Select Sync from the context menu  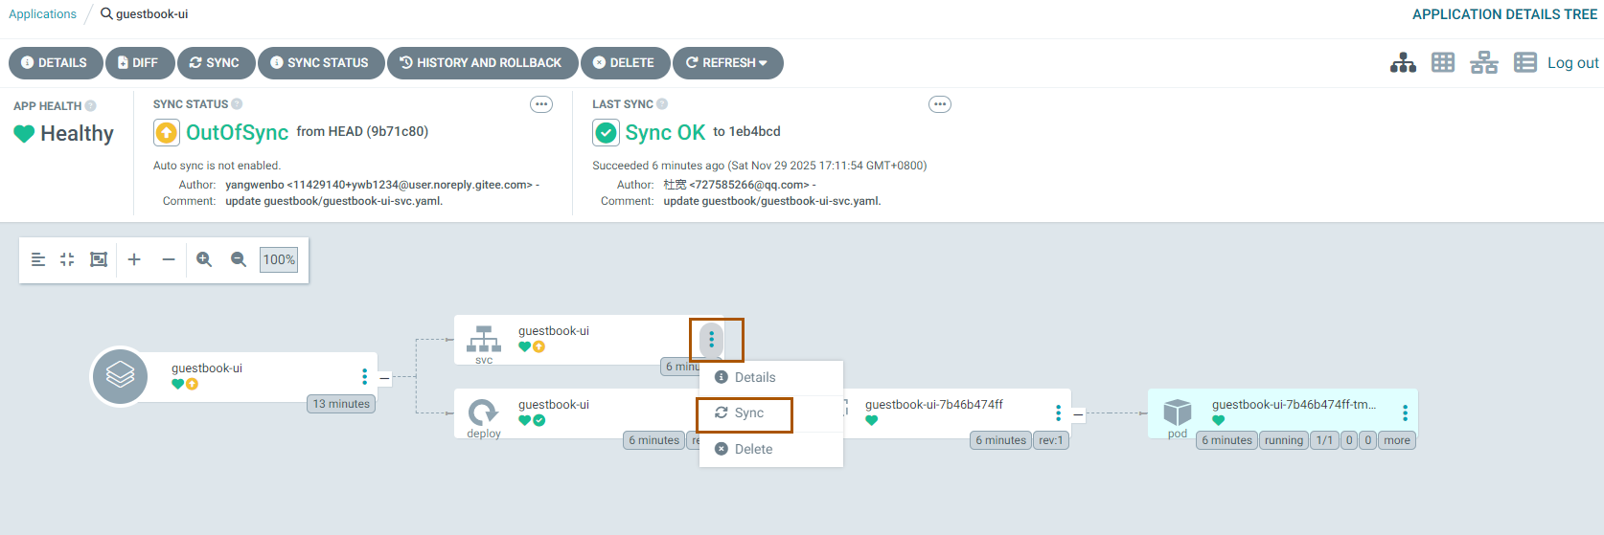pyautogui.click(x=748, y=413)
